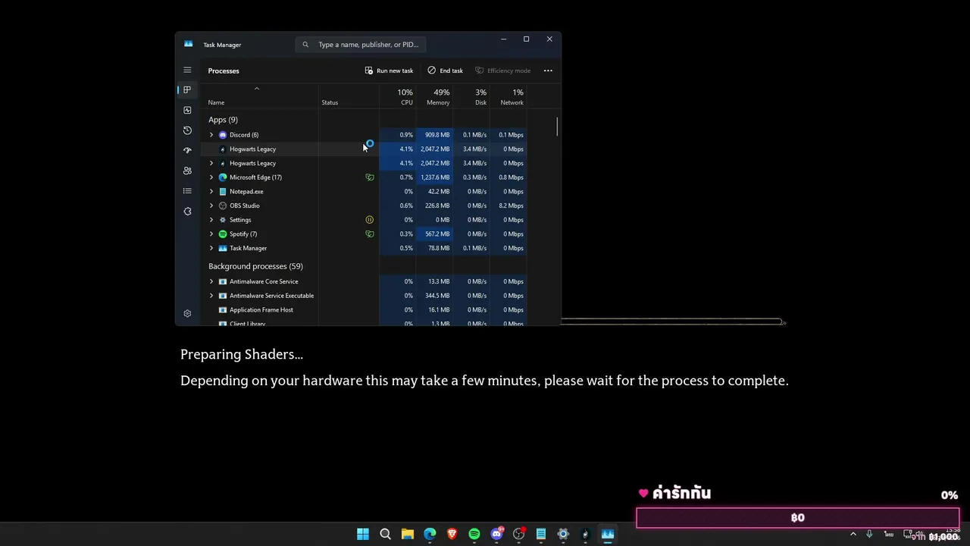Expand the Spotify (7) process group

211,234
